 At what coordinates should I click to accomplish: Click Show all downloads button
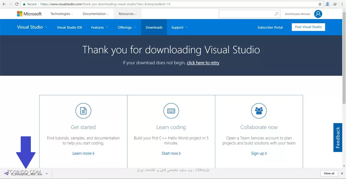(x=329, y=173)
